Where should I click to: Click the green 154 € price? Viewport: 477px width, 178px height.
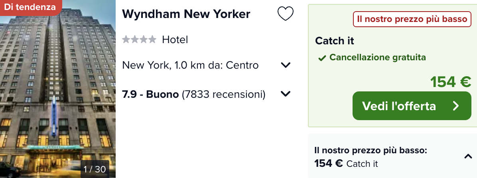(x=451, y=81)
